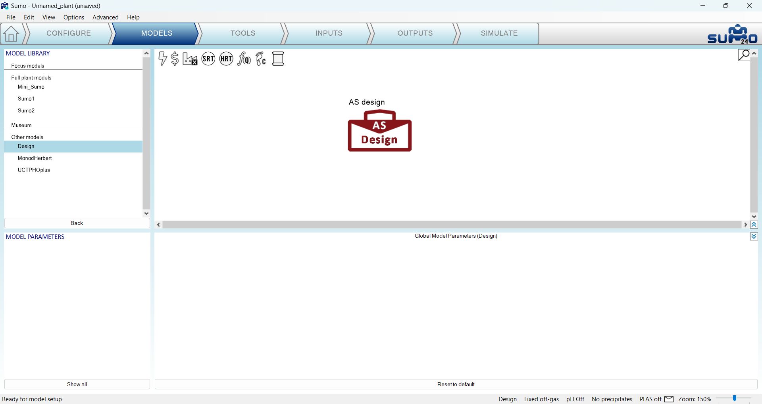Viewport: 762px width, 404px height.
Task: Expand panel with double down-arrow button
Action: [x=754, y=236]
